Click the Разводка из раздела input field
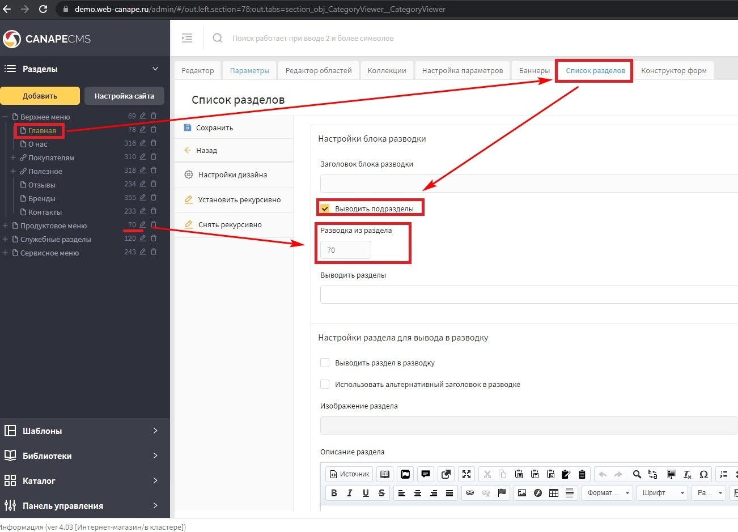Screen dimensions: 738x532 345,250
